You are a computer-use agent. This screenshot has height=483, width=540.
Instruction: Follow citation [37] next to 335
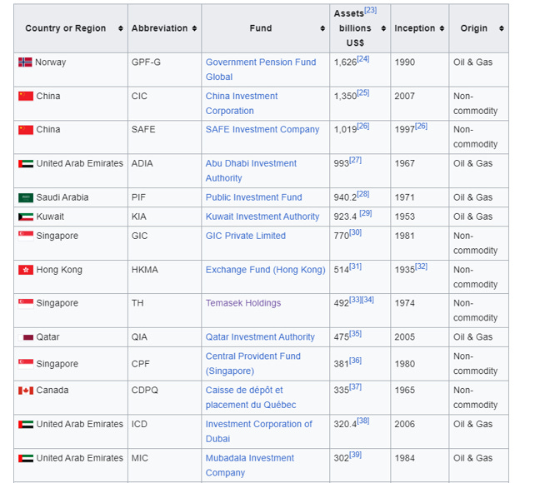[x=355, y=386]
